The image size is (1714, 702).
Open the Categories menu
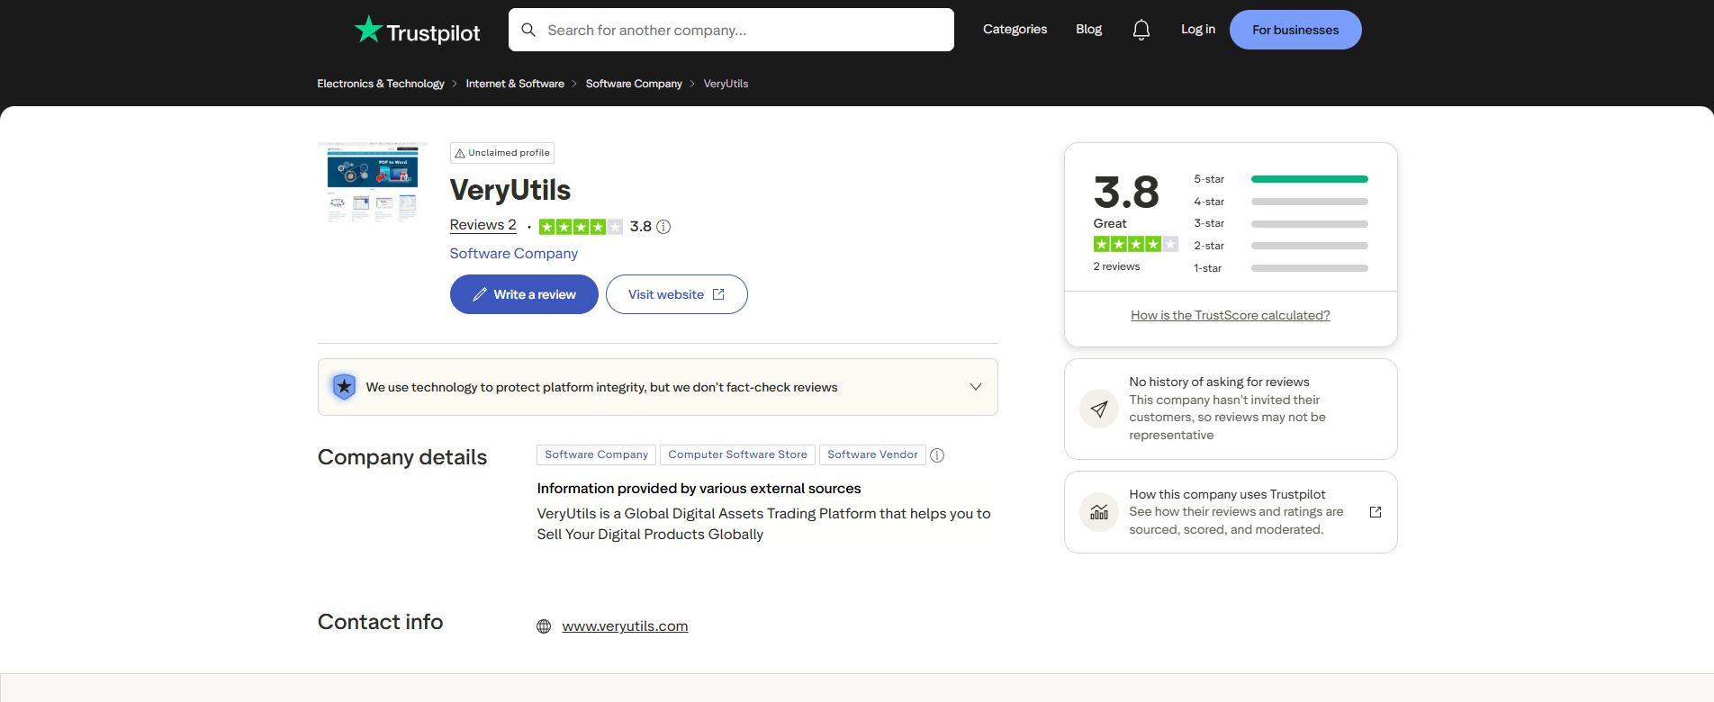tap(1015, 30)
